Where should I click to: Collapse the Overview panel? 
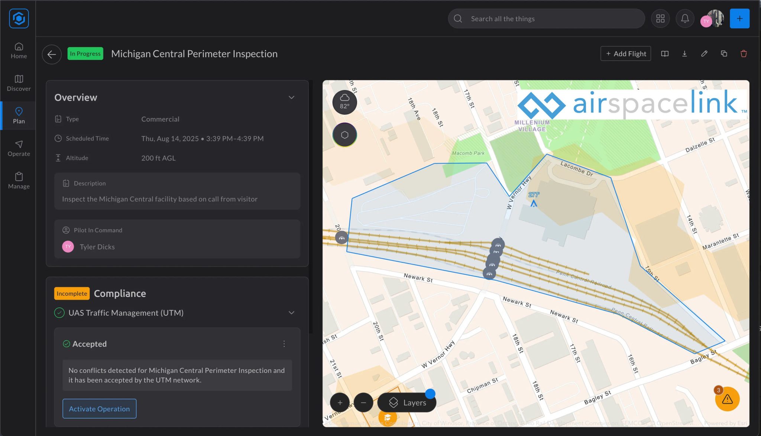click(291, 97)
